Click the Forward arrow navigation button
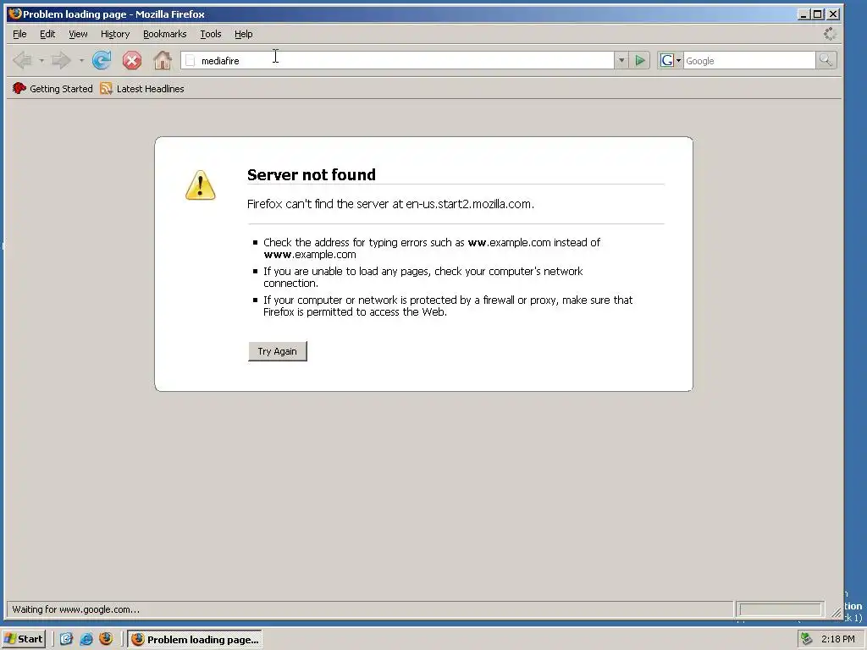Viewport: 867px width, 650px height. coord(61,60)
